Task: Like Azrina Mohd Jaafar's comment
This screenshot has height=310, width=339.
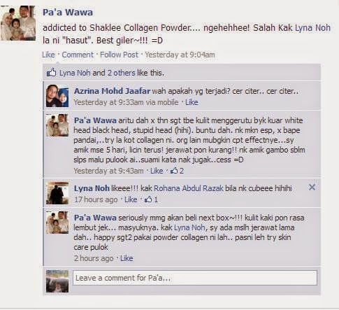Action: click(x=192, y=102)
